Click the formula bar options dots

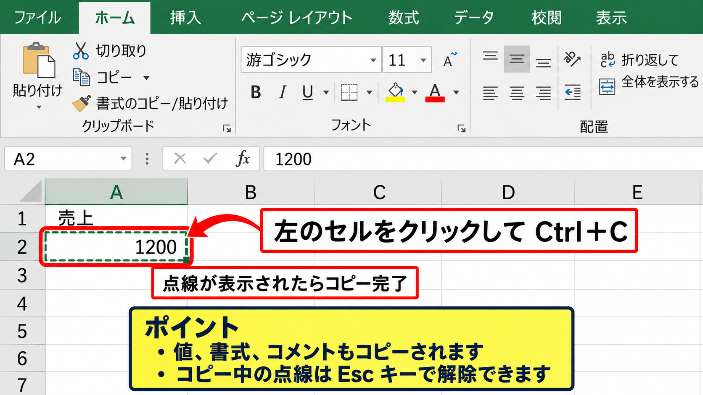(x=147, y=159)
